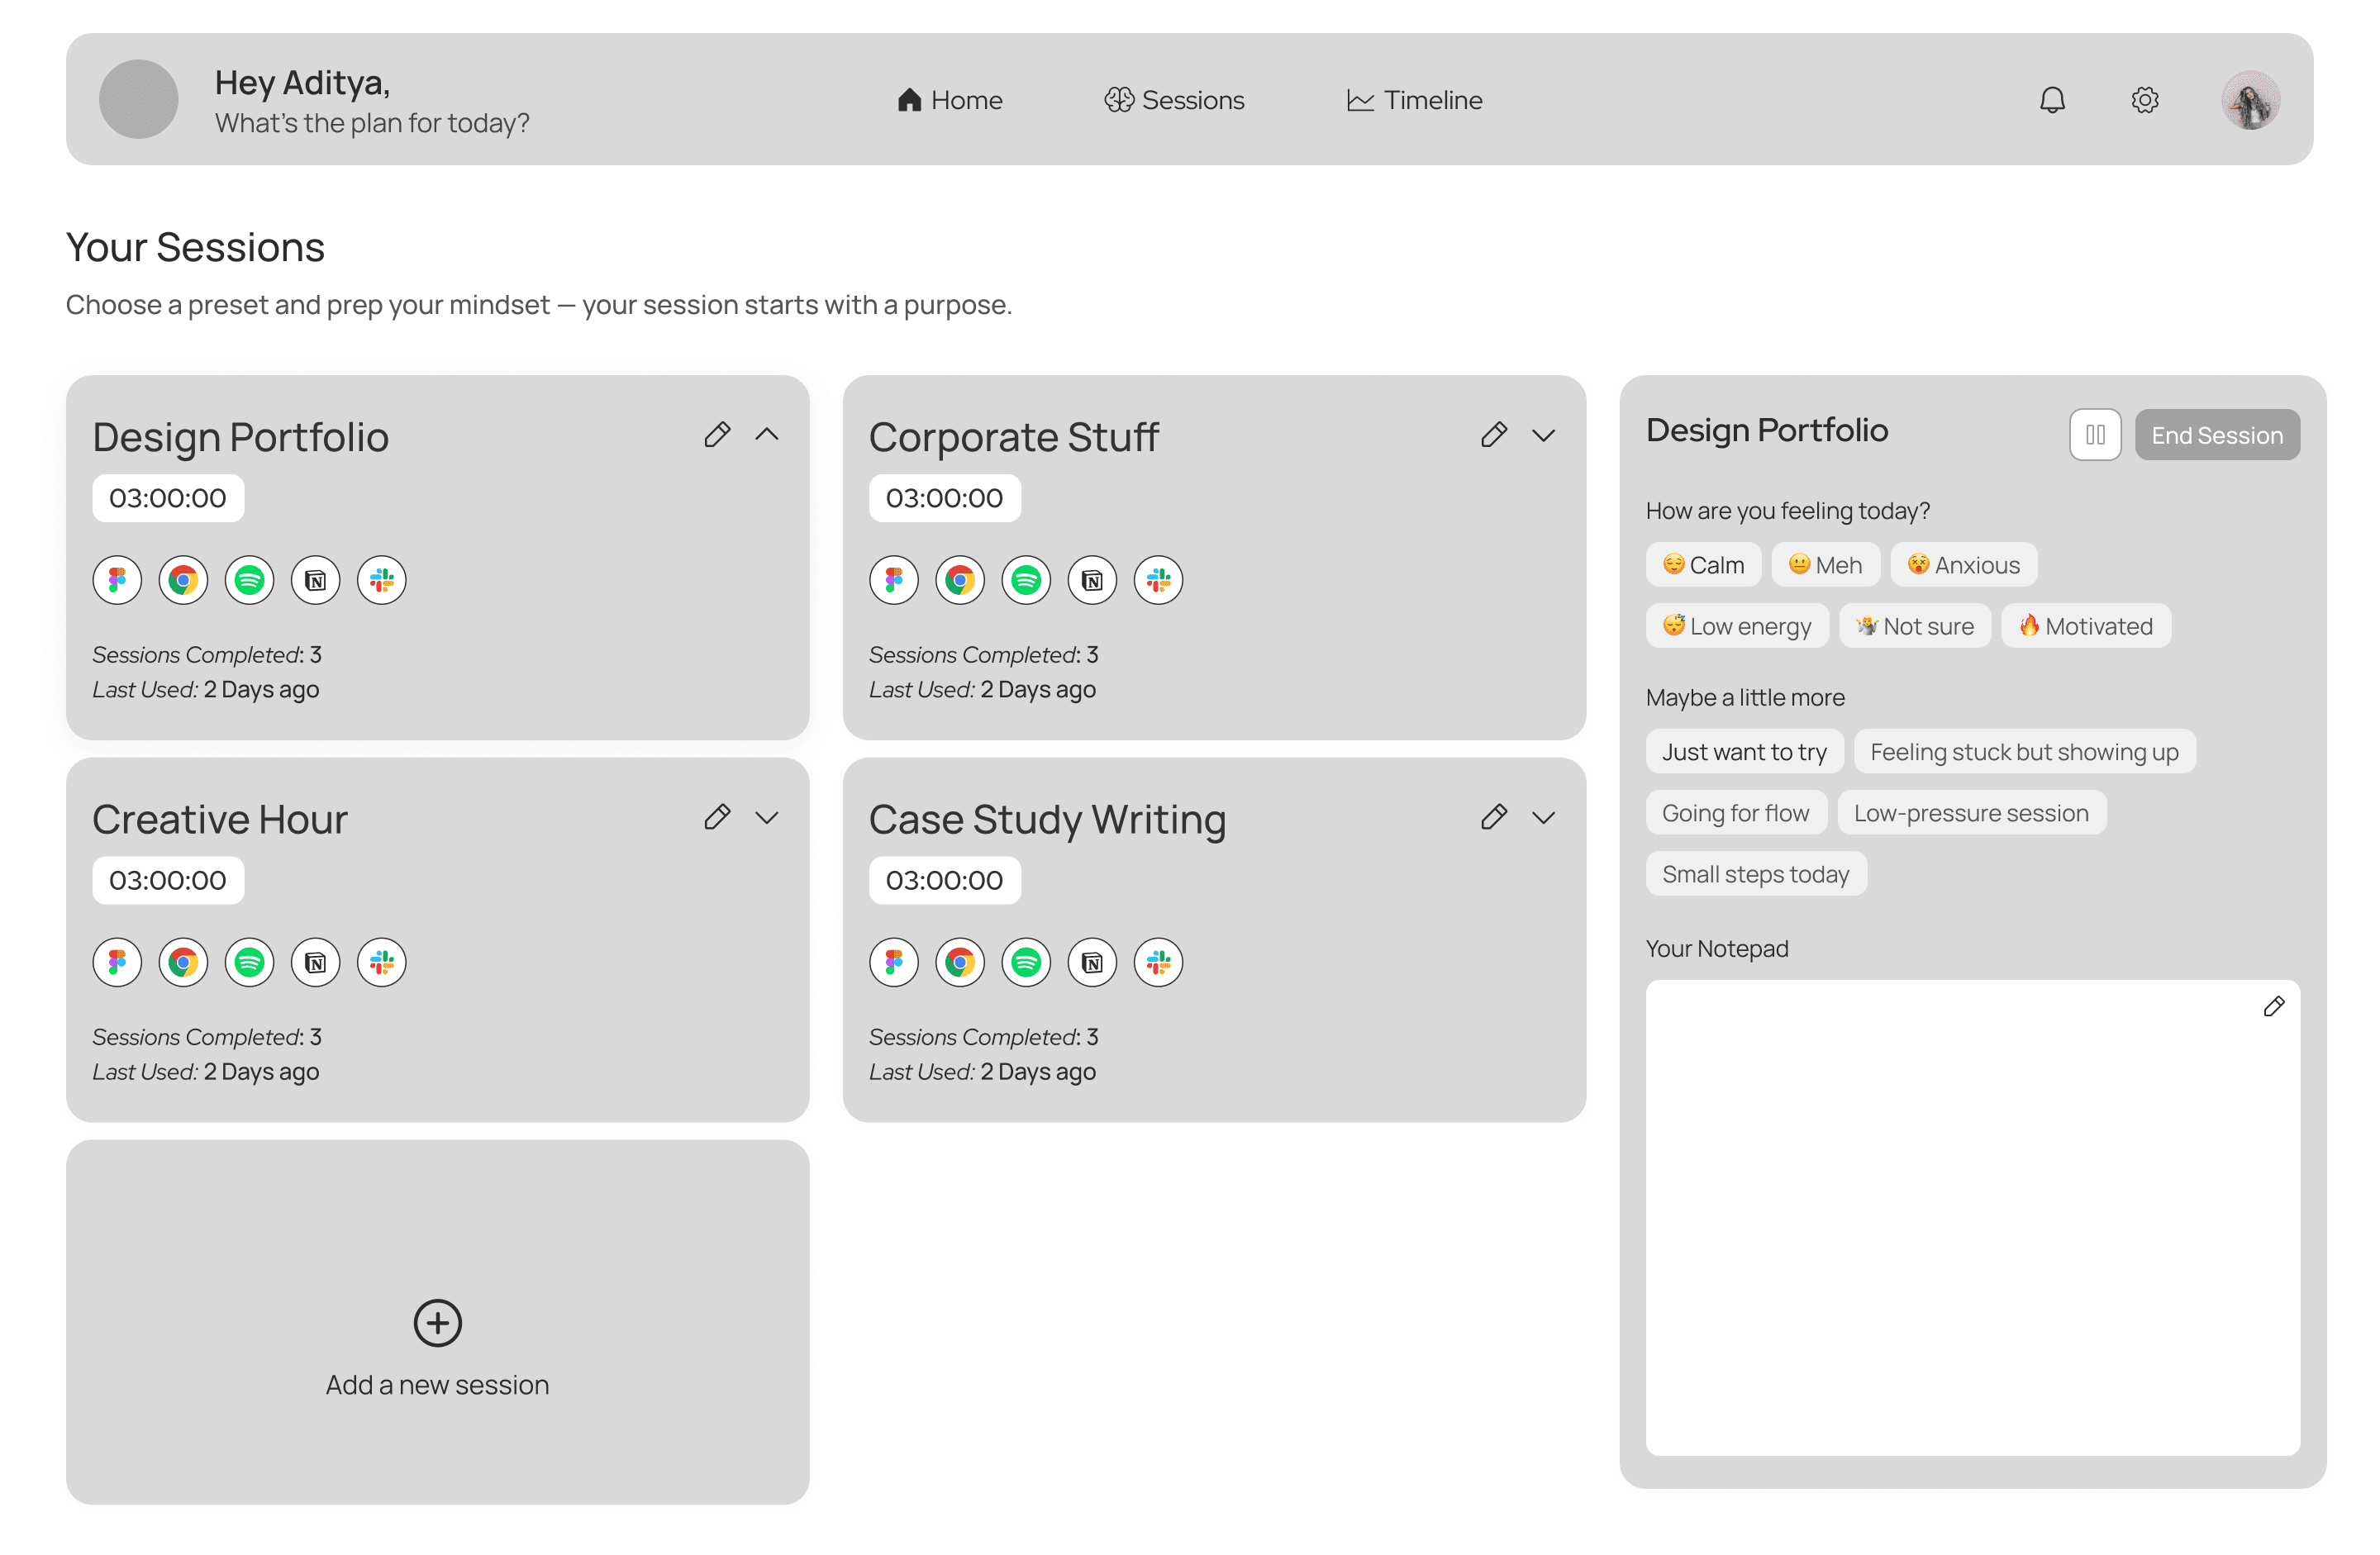Select the Motivated mood chip
Screen dimensions: 2380x1555
(x=2085, y=626)
